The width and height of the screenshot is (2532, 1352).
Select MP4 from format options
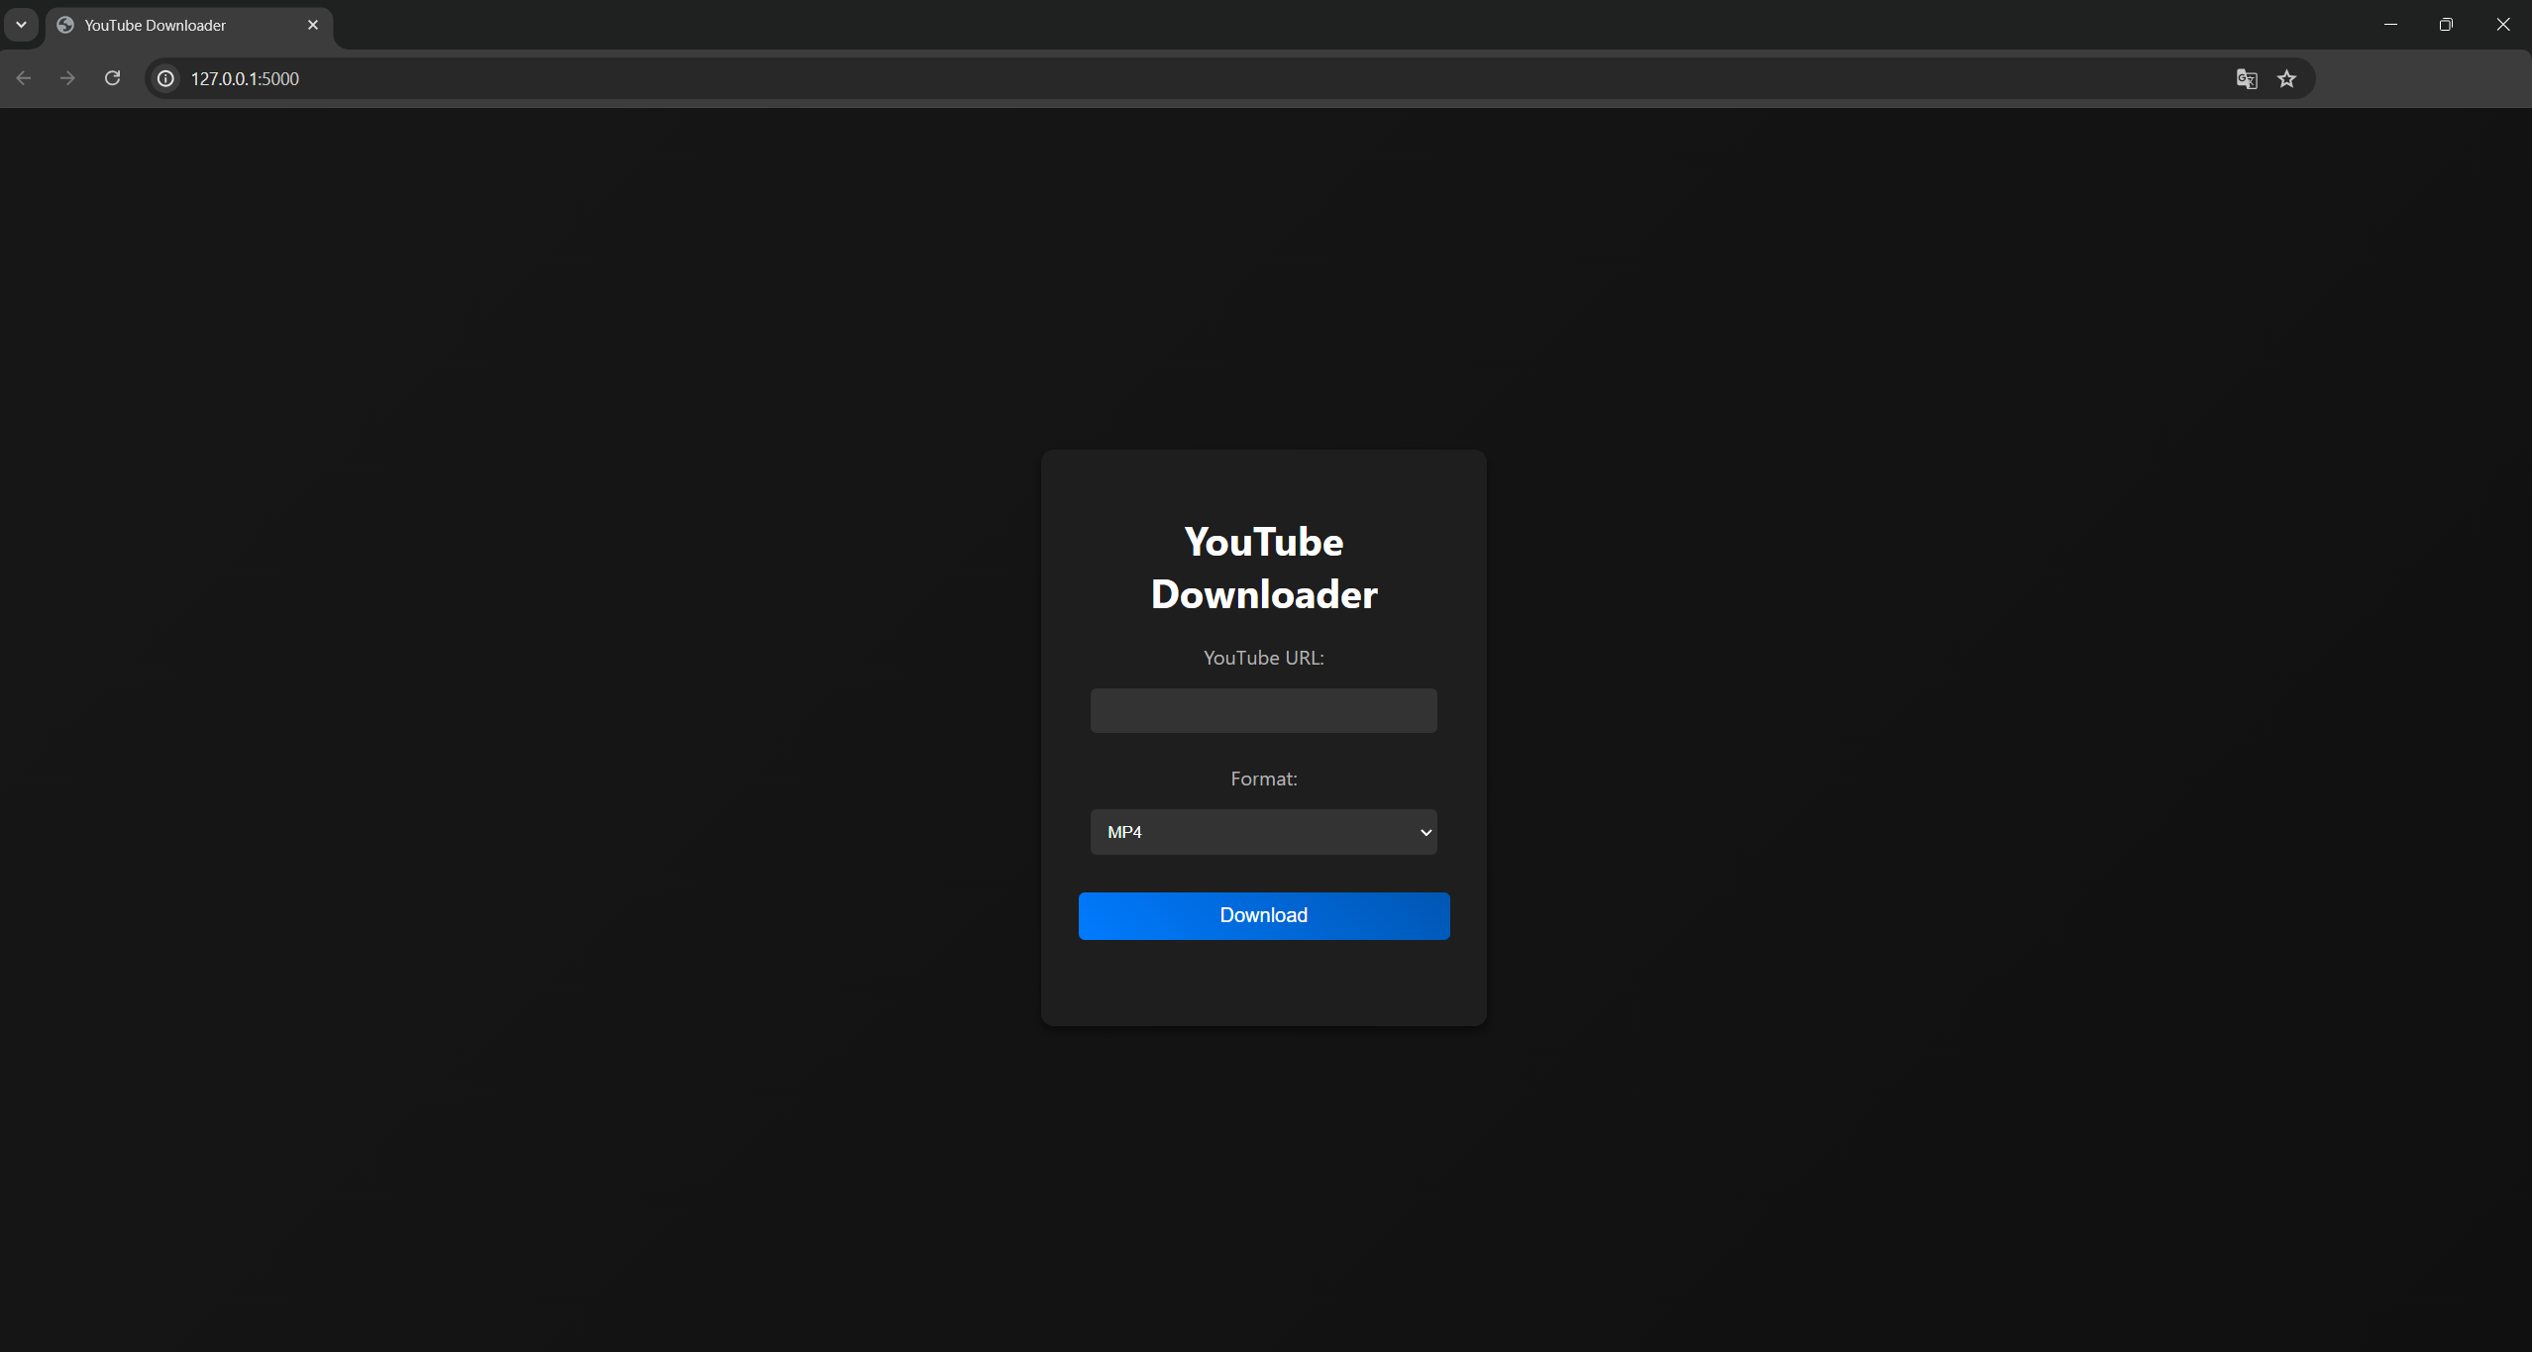(1264, 833)
